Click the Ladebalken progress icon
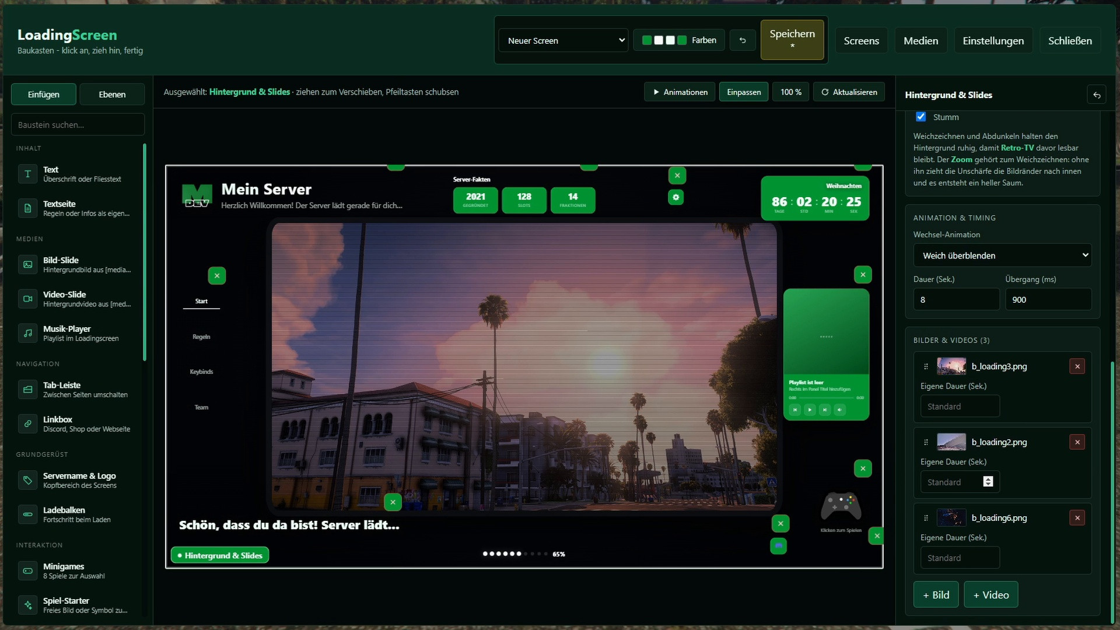The height and width of the screenshot is (630, 1120). [x=27, y=514]
